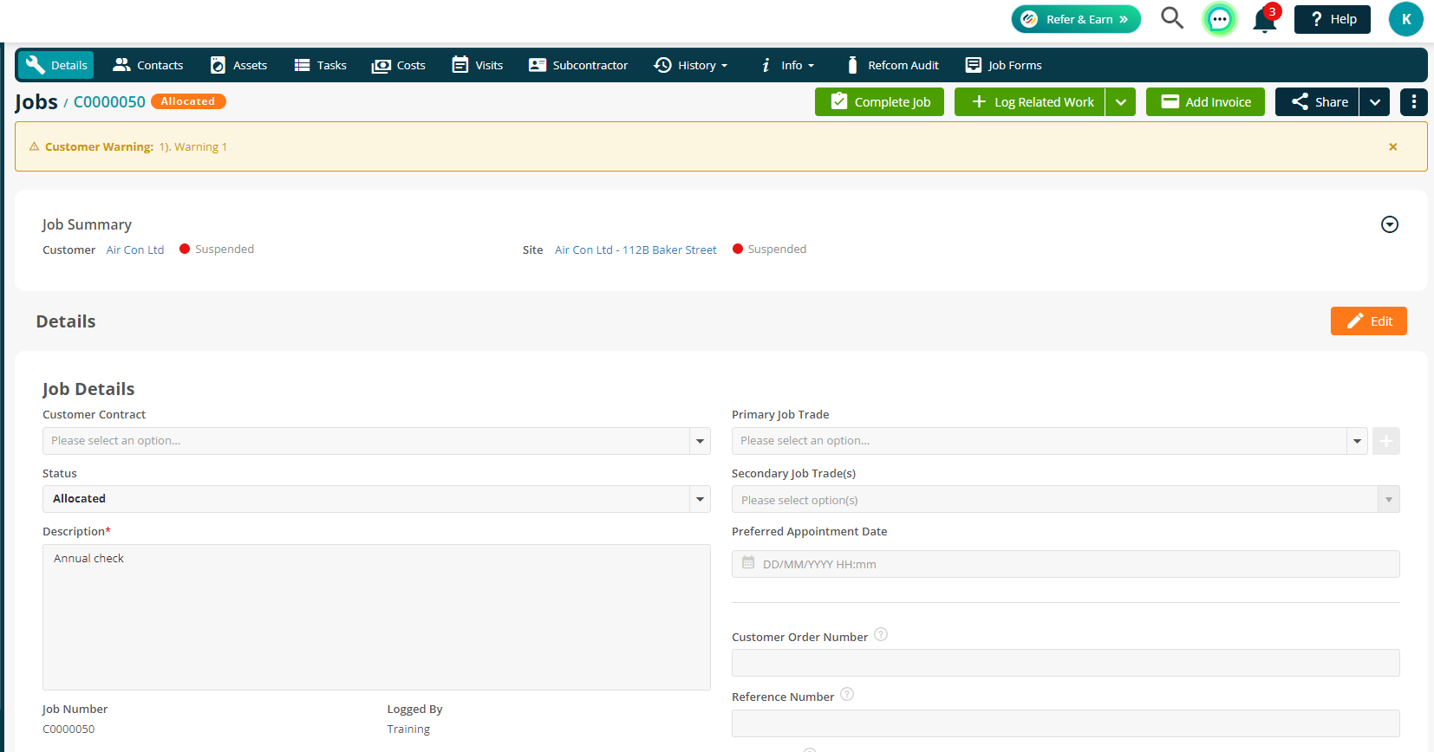The height and width of the screenshot is (752, 1434).
Task: Open the Job Forms tab
Action: 1004,65
